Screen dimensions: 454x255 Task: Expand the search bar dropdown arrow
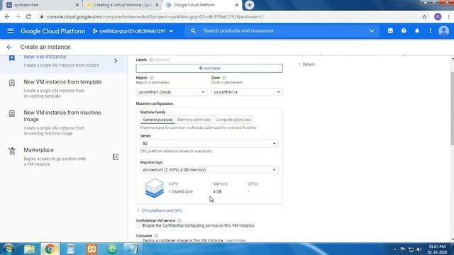372,31
